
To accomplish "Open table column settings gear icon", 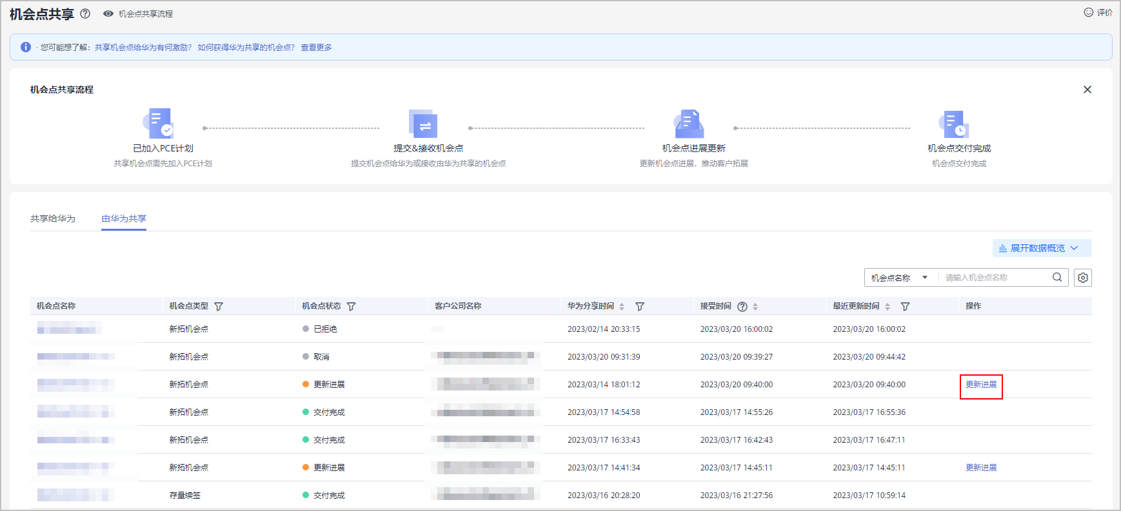I will (x=1082, y=278).
